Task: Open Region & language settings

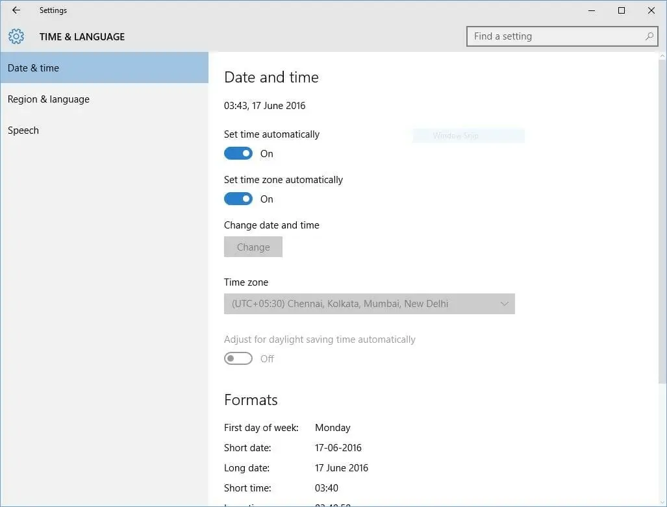Action: (104, 99)
